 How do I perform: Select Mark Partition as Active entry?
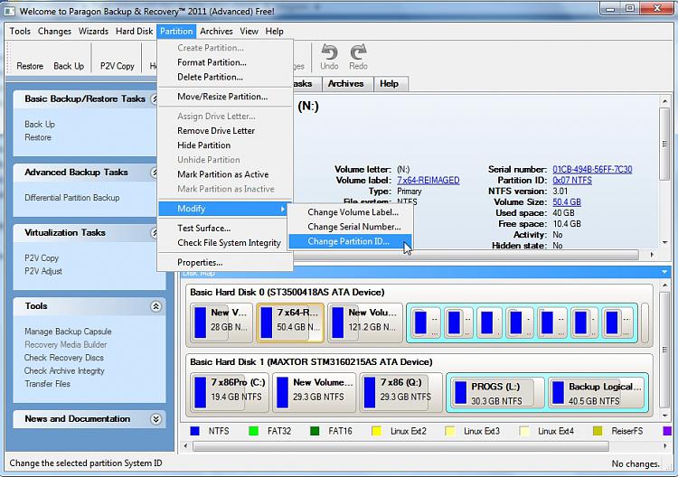pyautogui.click(x=225, y=174)
